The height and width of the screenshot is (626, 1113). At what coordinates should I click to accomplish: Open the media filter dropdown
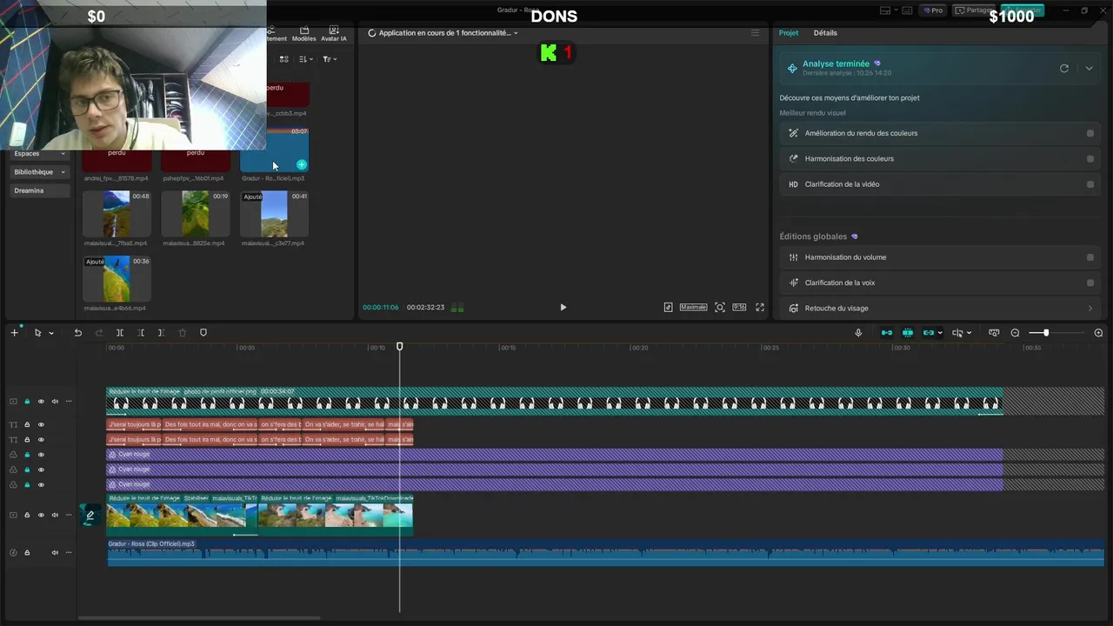(330, 59)
